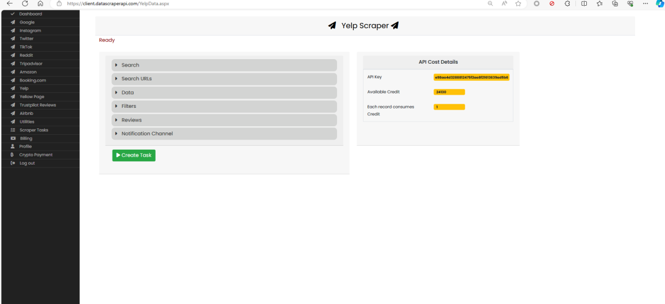
Task: Expand the Filters section
Action: [225, 106]
